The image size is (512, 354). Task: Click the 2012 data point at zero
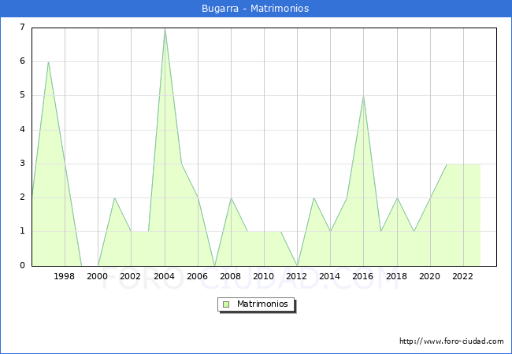coord(297,265)
